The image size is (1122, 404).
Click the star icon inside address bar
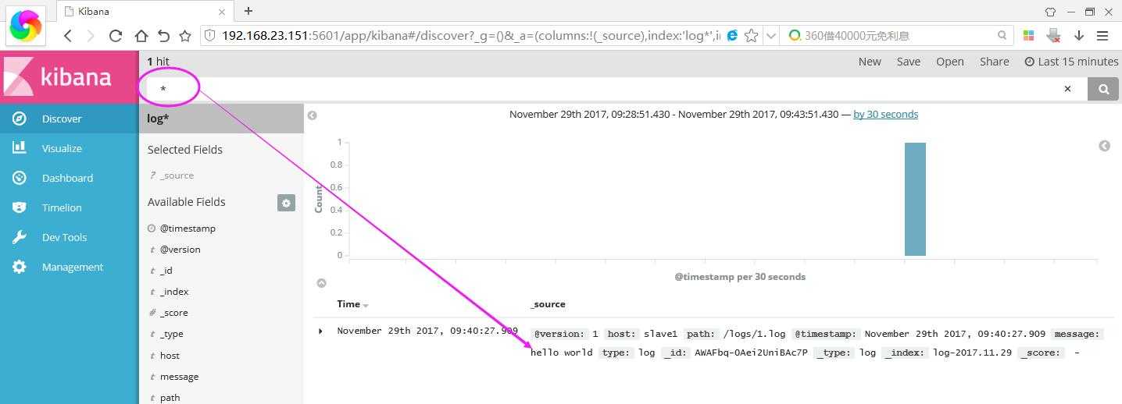pyautogui.click(x=751, y=35)
